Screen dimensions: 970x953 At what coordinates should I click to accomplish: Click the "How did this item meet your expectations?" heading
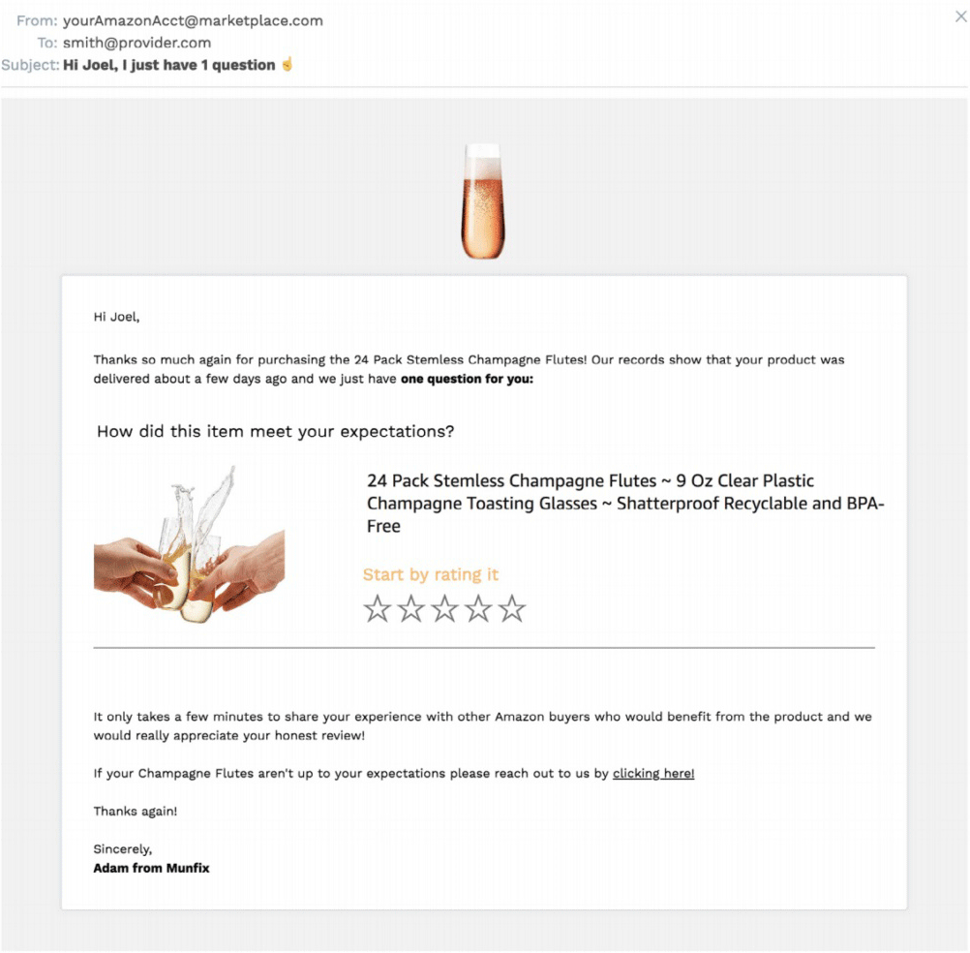(x=275, y=431)
